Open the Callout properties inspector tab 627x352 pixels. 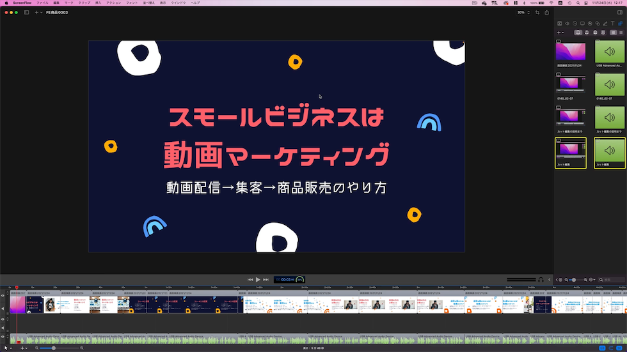(590, 24)
